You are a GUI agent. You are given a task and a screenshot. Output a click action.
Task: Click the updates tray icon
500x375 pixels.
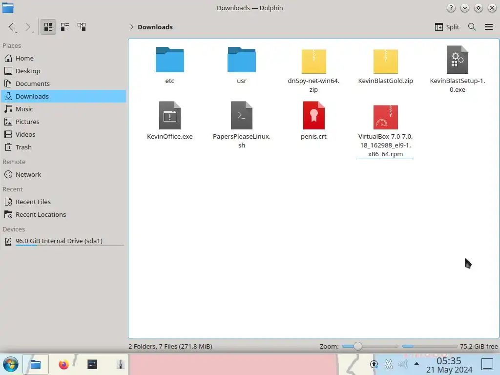(374, 364)
